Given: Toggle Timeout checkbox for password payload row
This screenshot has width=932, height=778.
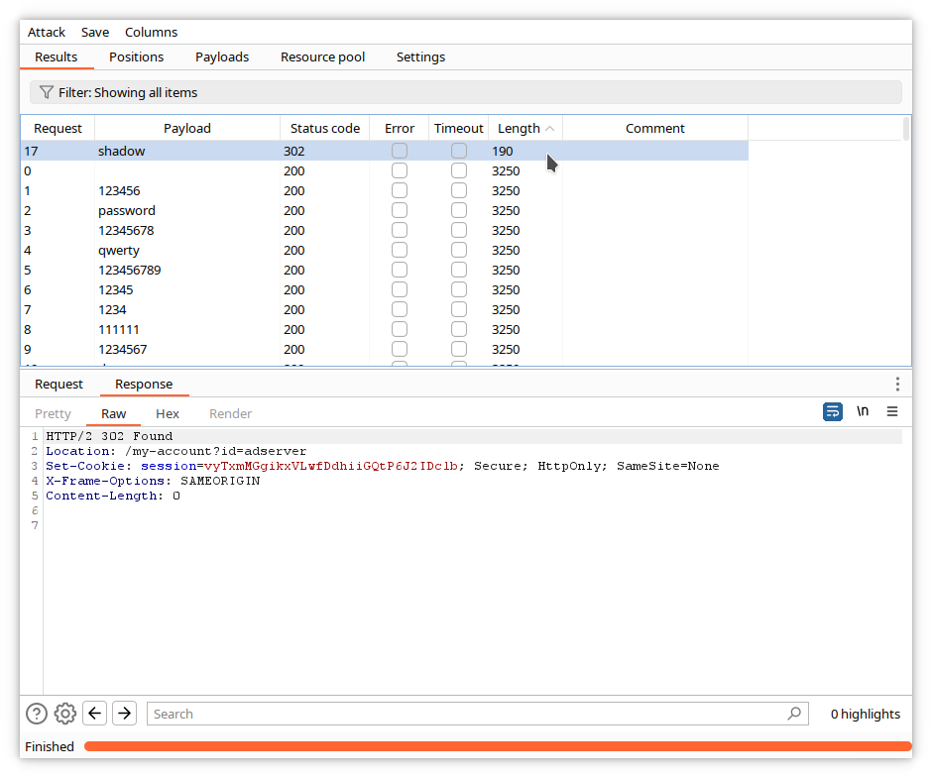Looking at the screenshot, I should click(459, 211).
